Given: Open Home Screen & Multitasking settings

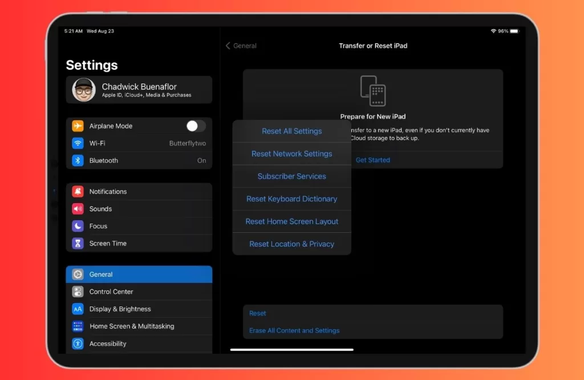Looking at the screenshot, I should coord(139,326).
